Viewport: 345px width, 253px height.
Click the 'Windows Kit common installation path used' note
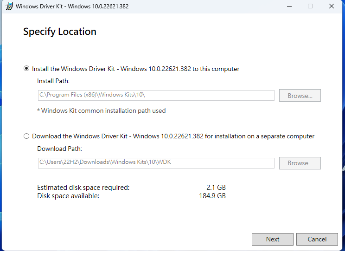(x=102, y=111)
